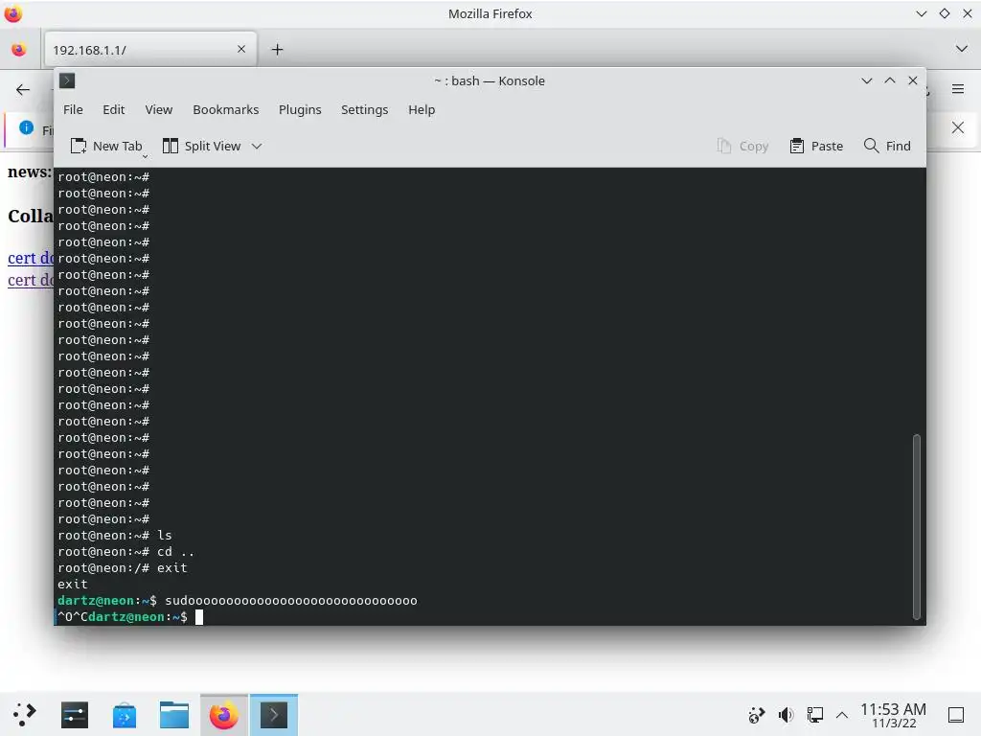Click the Konsole vertical scrollbar handle
The width and height of the screenshot is (981, 736).
[x=917, y=526]
